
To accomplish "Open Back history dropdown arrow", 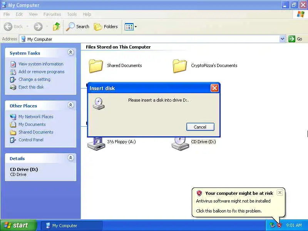I will coord(27,27).
